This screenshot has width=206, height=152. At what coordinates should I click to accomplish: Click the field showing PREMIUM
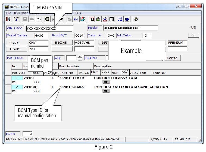(x=178, y=43)
